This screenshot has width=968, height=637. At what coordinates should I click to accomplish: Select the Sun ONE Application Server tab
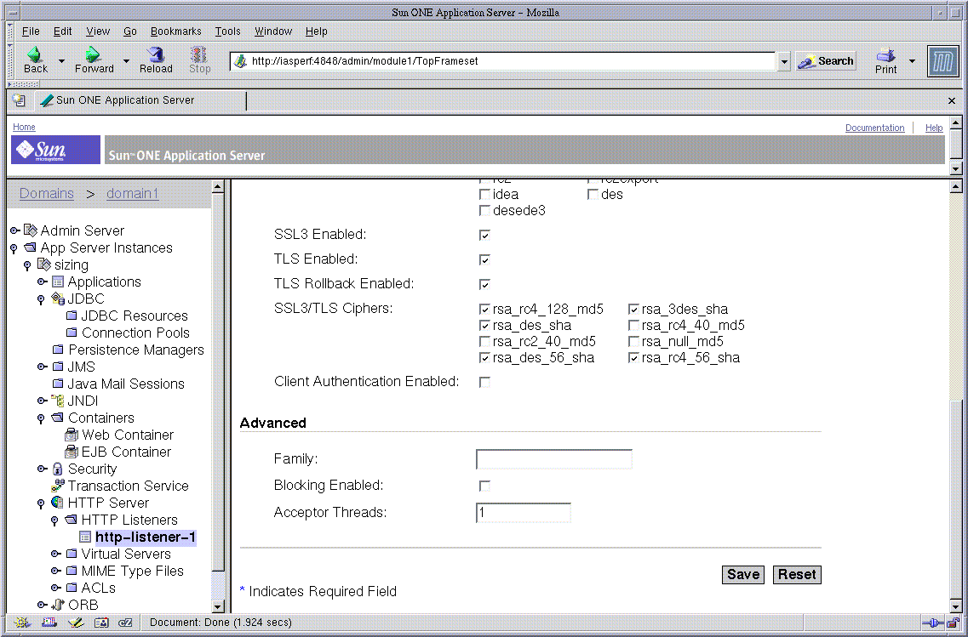140,100
